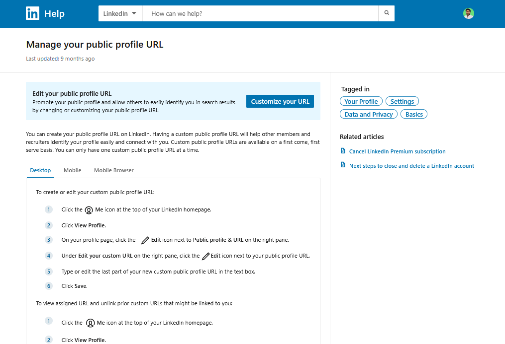
Task: Click the Tagged in heading
Action: (355, 89)
